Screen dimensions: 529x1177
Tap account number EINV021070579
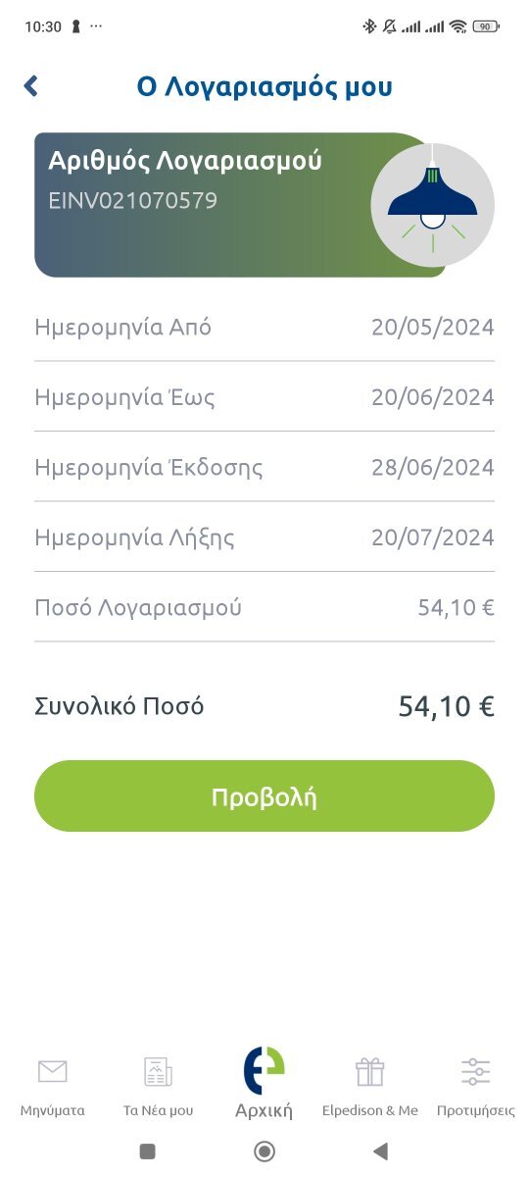[x=133, y=201]
